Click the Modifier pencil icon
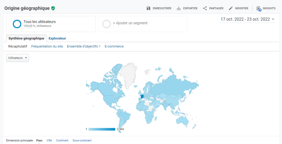282x144 pixels. [231, 8]
